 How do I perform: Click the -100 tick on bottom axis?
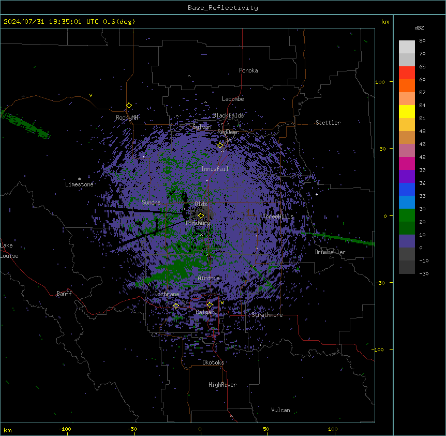(x=65, y=429)
